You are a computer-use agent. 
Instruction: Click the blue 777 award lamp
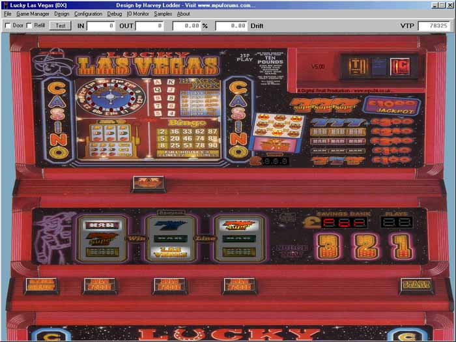tap(337, 122)
